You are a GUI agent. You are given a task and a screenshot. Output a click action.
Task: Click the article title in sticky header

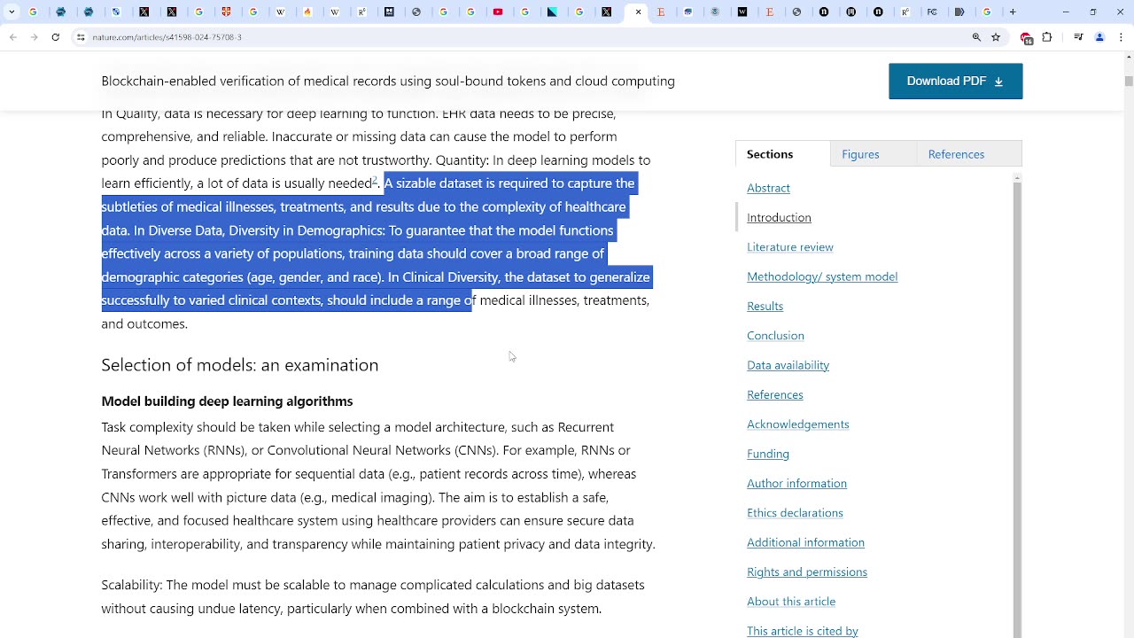388,81
